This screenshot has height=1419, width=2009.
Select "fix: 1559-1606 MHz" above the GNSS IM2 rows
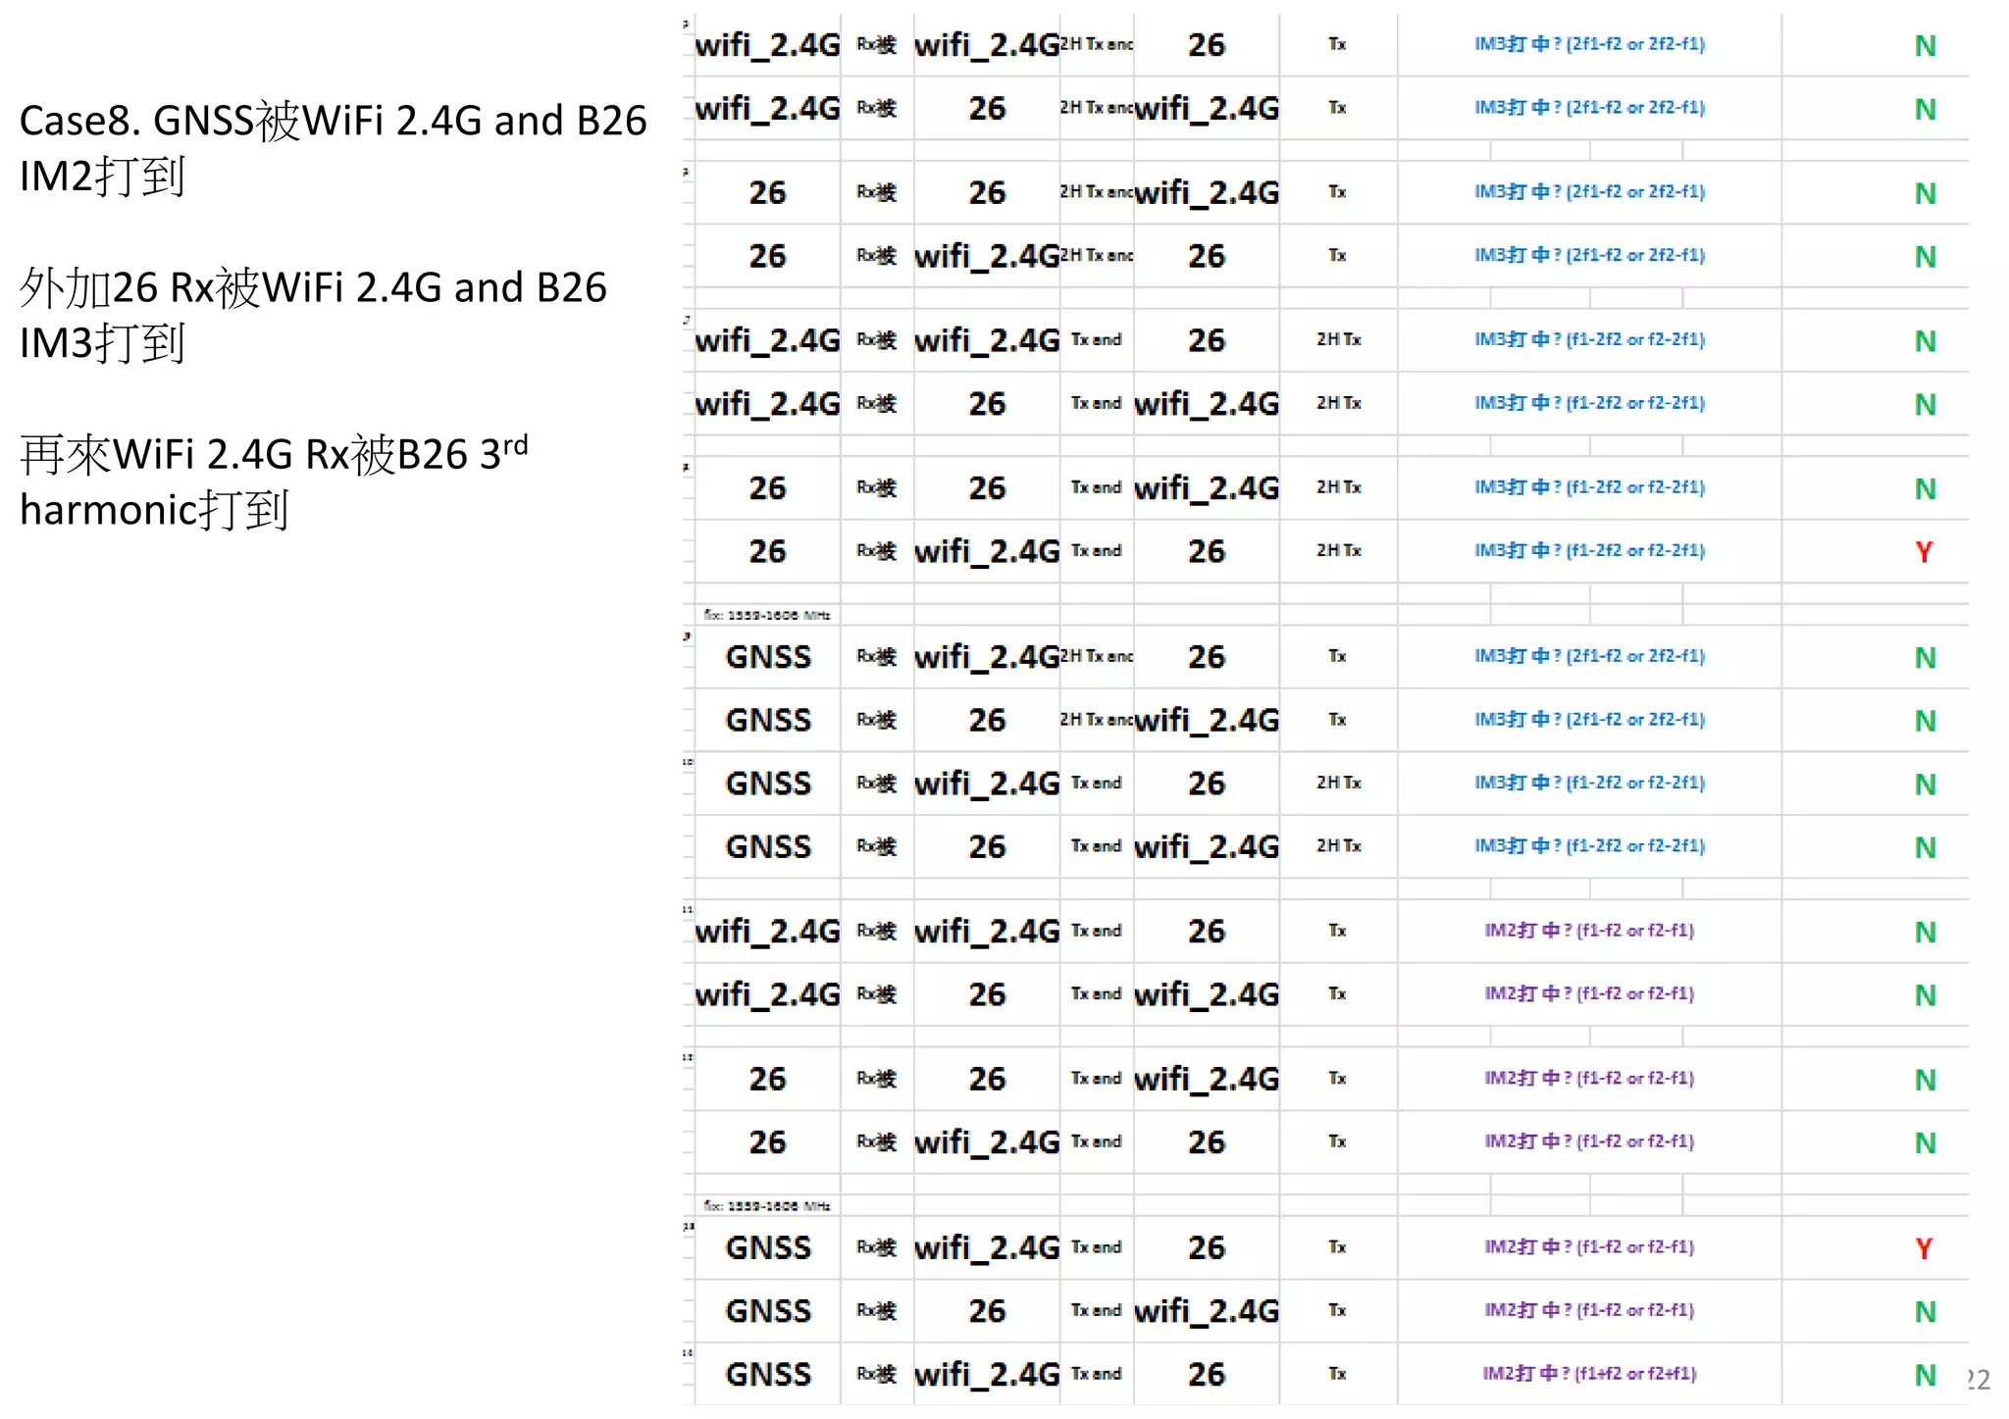tap(767, 1206)
